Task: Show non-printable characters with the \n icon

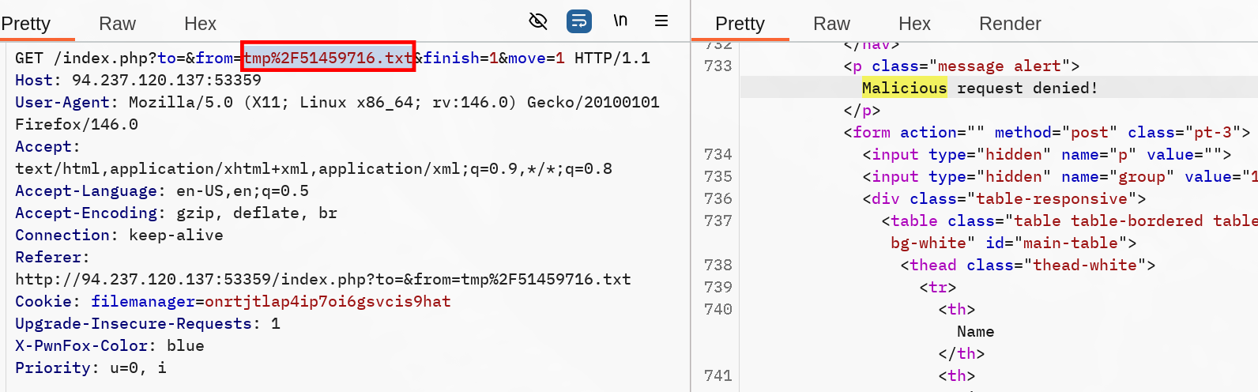Action: coord(620,21)
